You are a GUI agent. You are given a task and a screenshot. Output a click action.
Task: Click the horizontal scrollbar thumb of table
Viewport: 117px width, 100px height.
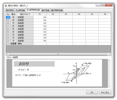coord(58,54)
